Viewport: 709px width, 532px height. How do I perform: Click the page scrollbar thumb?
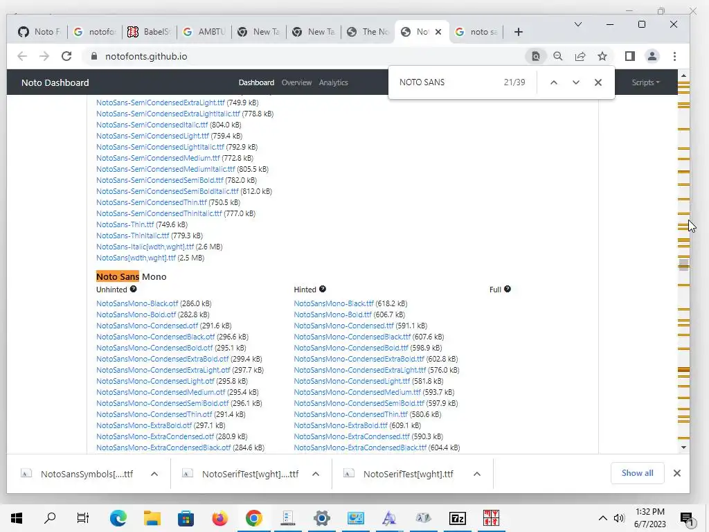pyautogui.click(x=683, y=264)
